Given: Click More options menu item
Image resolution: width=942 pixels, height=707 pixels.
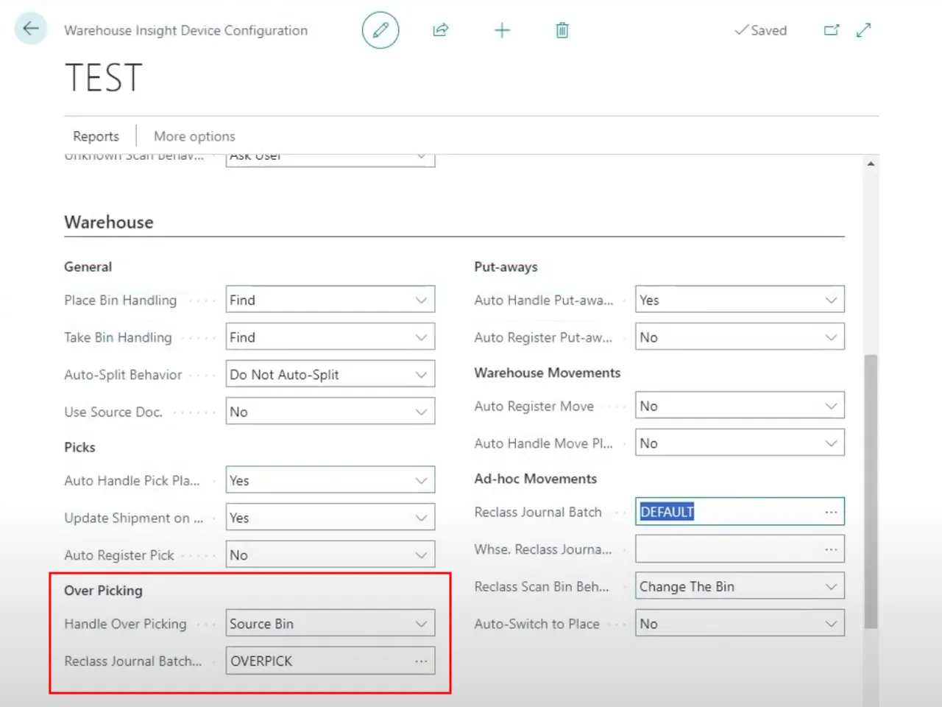Looking at the screenshot, I should [194, 136].
